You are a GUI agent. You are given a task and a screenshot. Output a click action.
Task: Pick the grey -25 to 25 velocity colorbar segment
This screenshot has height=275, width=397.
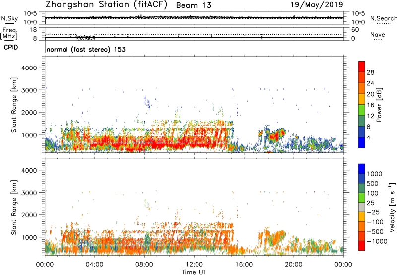(362, 207)
